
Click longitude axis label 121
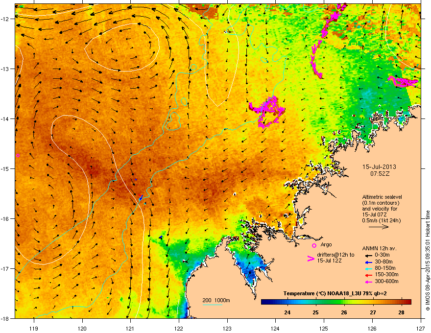click(x=130, y=328)
